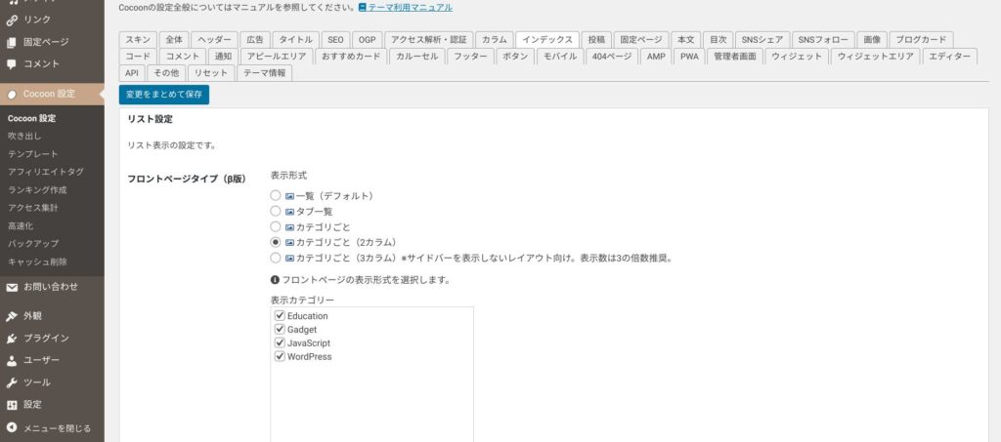Image resolution: width=1001 pixels, height=442 pixels.
Task: Click the book icon beside テーマ利用マニュアル
Action: [363, 8]
